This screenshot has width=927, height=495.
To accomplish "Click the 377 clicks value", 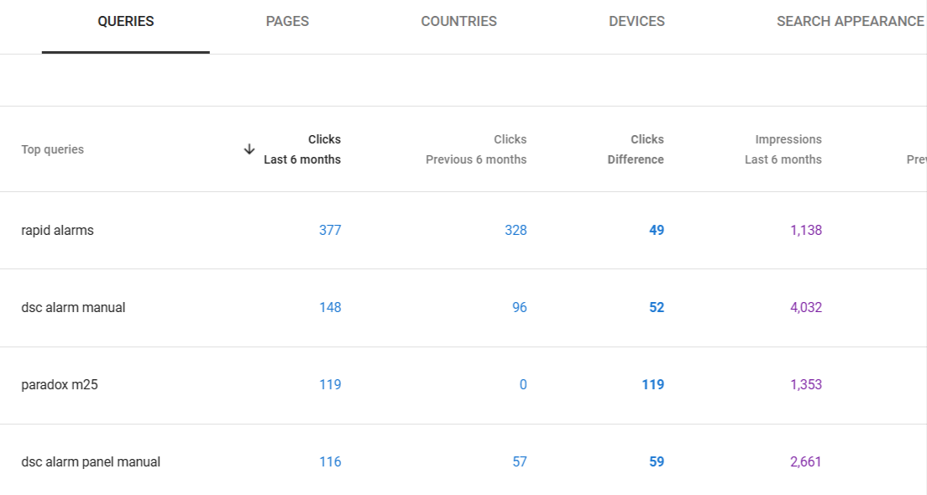I will click(x=330, y=231).
